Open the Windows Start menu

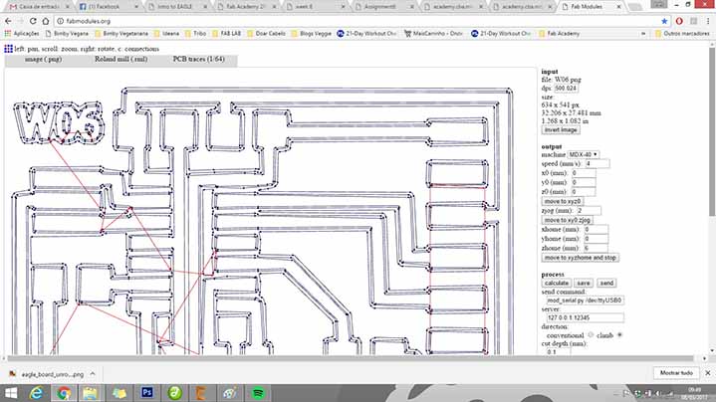pyautogui.click(x=11, y=393)
